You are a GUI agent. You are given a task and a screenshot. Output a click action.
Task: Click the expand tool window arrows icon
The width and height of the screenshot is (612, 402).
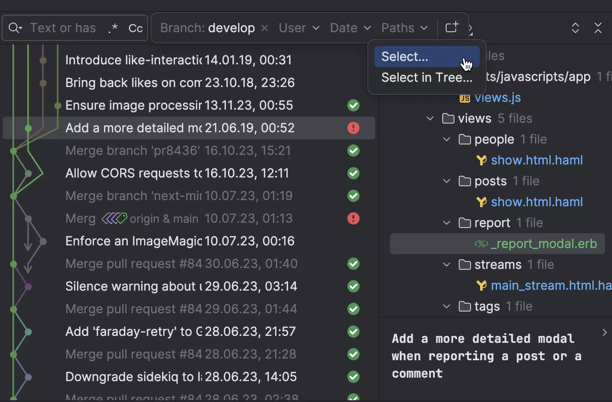click(575, 27)
